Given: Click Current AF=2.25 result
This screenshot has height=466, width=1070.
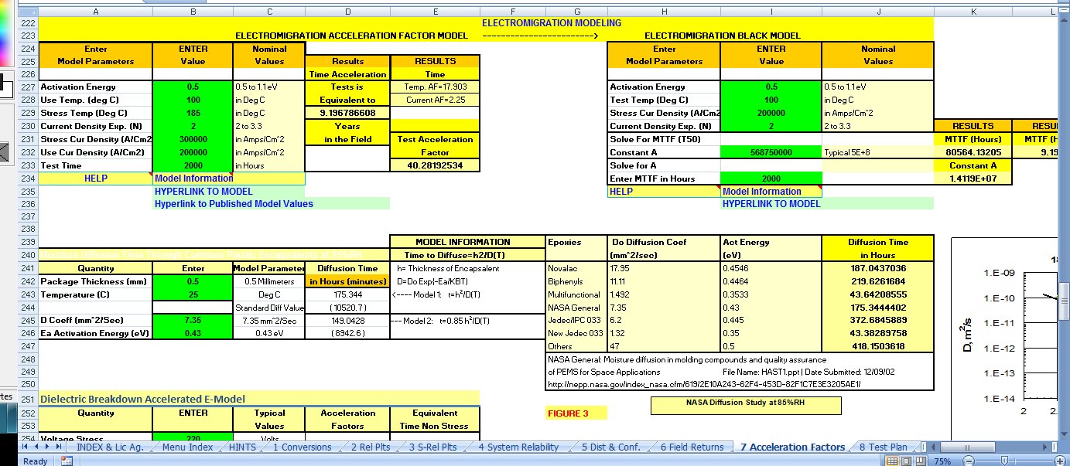Looking at the screenshot, I should click(436, 100).
